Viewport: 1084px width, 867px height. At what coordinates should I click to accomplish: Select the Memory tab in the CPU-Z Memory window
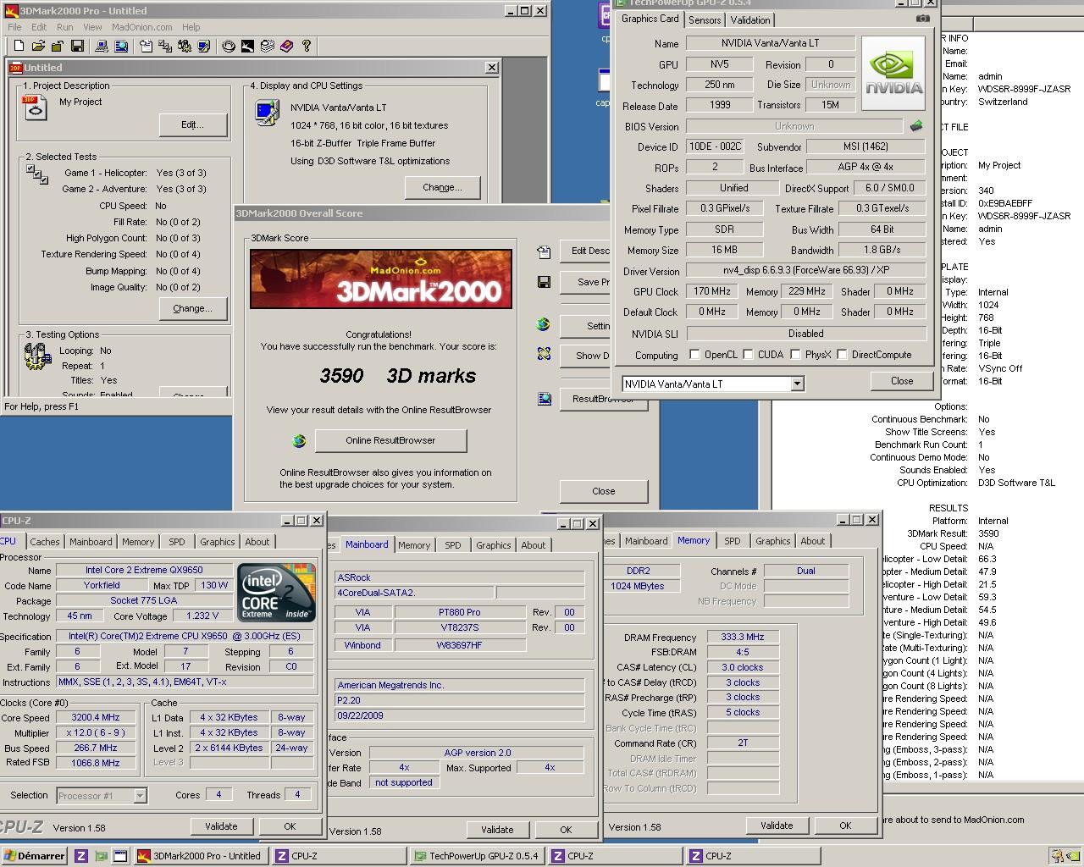(694, 540)
